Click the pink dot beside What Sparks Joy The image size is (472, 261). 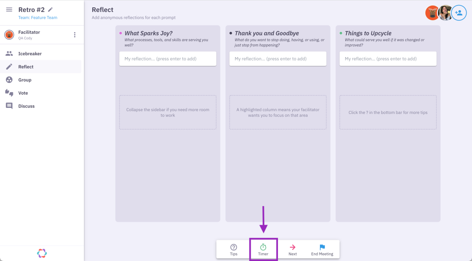[121, 33]
